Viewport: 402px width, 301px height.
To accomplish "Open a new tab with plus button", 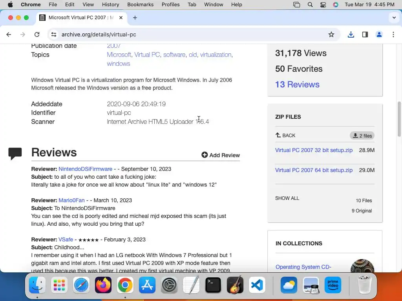I will pyautogui.click(x=135, y=18).
